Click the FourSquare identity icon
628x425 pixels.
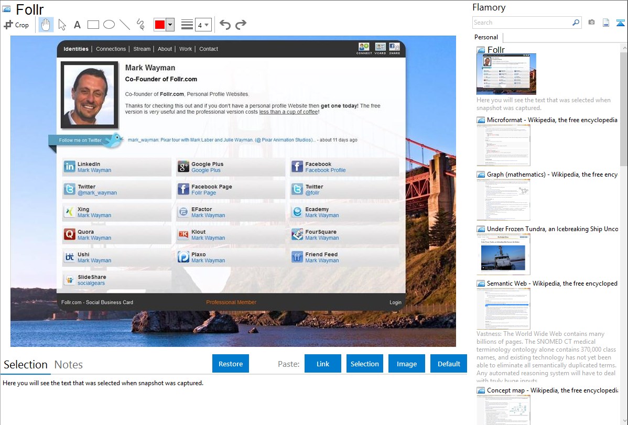297,234
